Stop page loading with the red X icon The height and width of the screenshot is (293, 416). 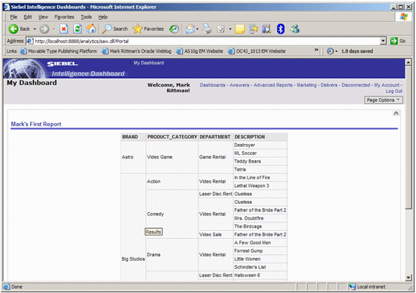coord(63,29)
